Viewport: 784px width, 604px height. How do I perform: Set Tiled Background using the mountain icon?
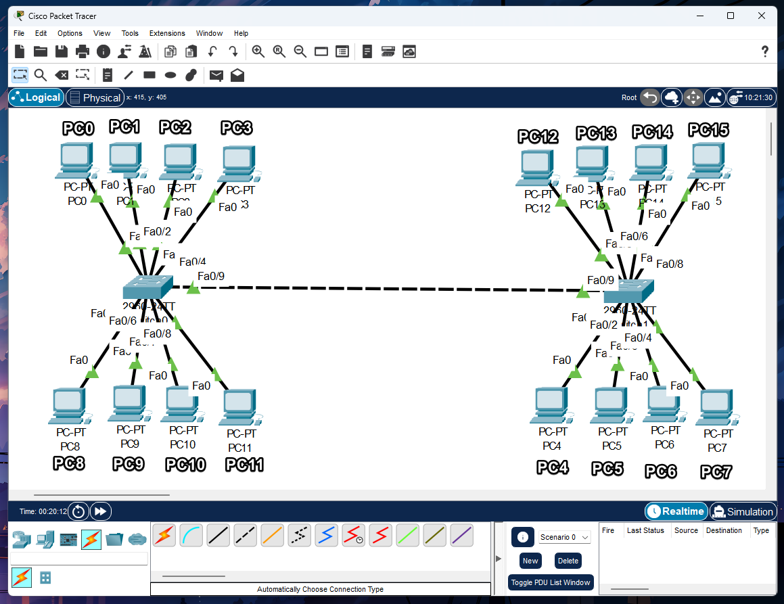[x=715, y=97]
